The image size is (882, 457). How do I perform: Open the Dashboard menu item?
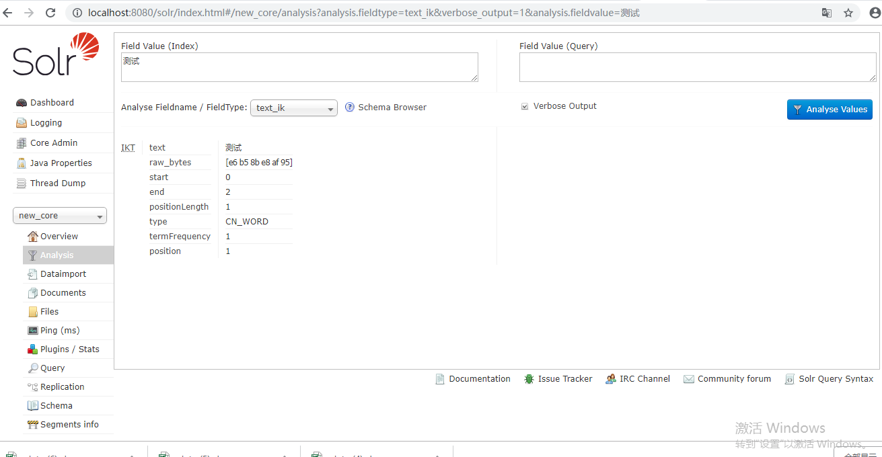52,103
